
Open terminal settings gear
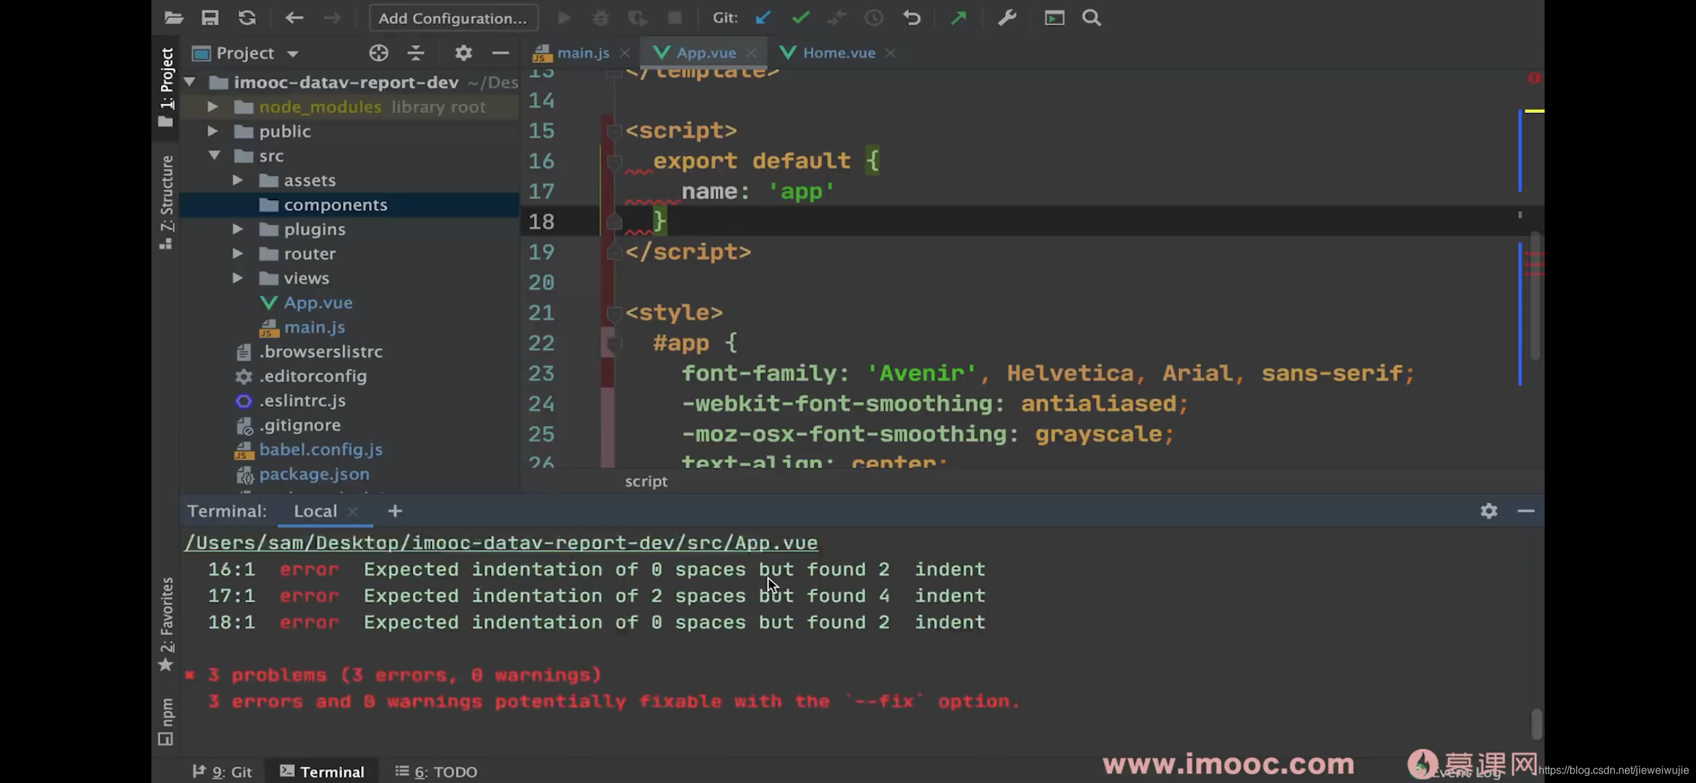click(1488, 511)
